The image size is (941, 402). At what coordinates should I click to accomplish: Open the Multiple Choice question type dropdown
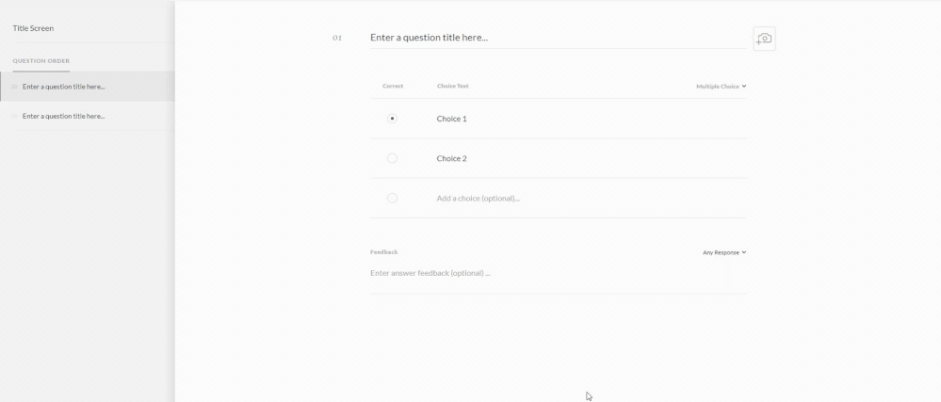point(721,87)
